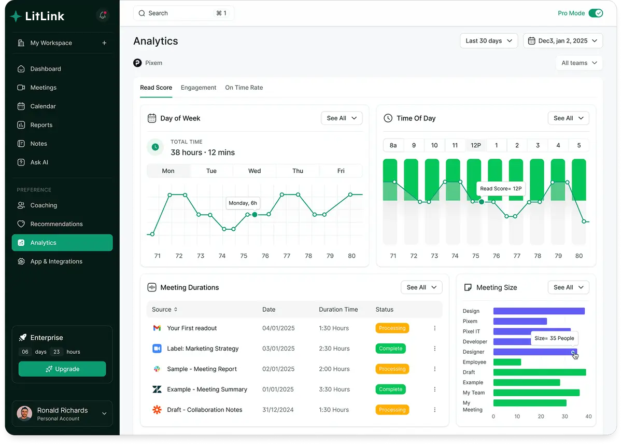Click the notification bell icon
Screen dimensions: 622x445
pos(102,16)
